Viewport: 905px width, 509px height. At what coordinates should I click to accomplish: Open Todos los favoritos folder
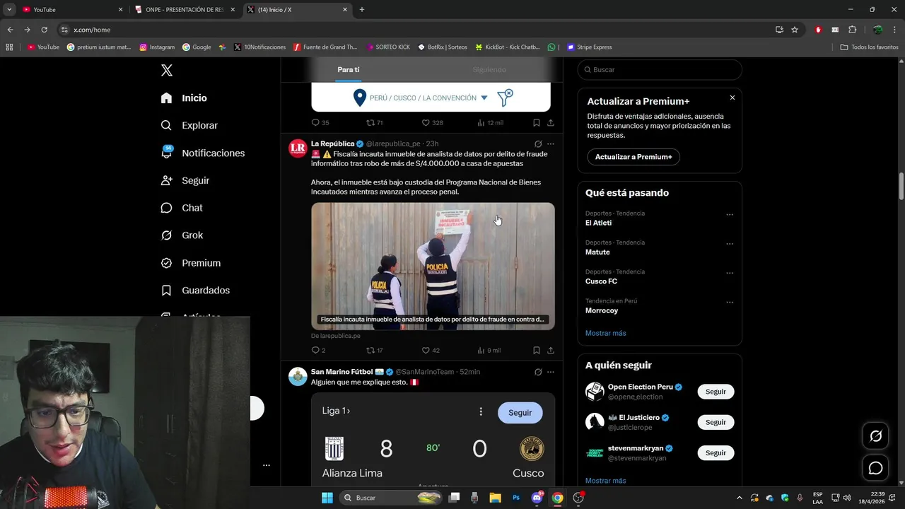869,47
